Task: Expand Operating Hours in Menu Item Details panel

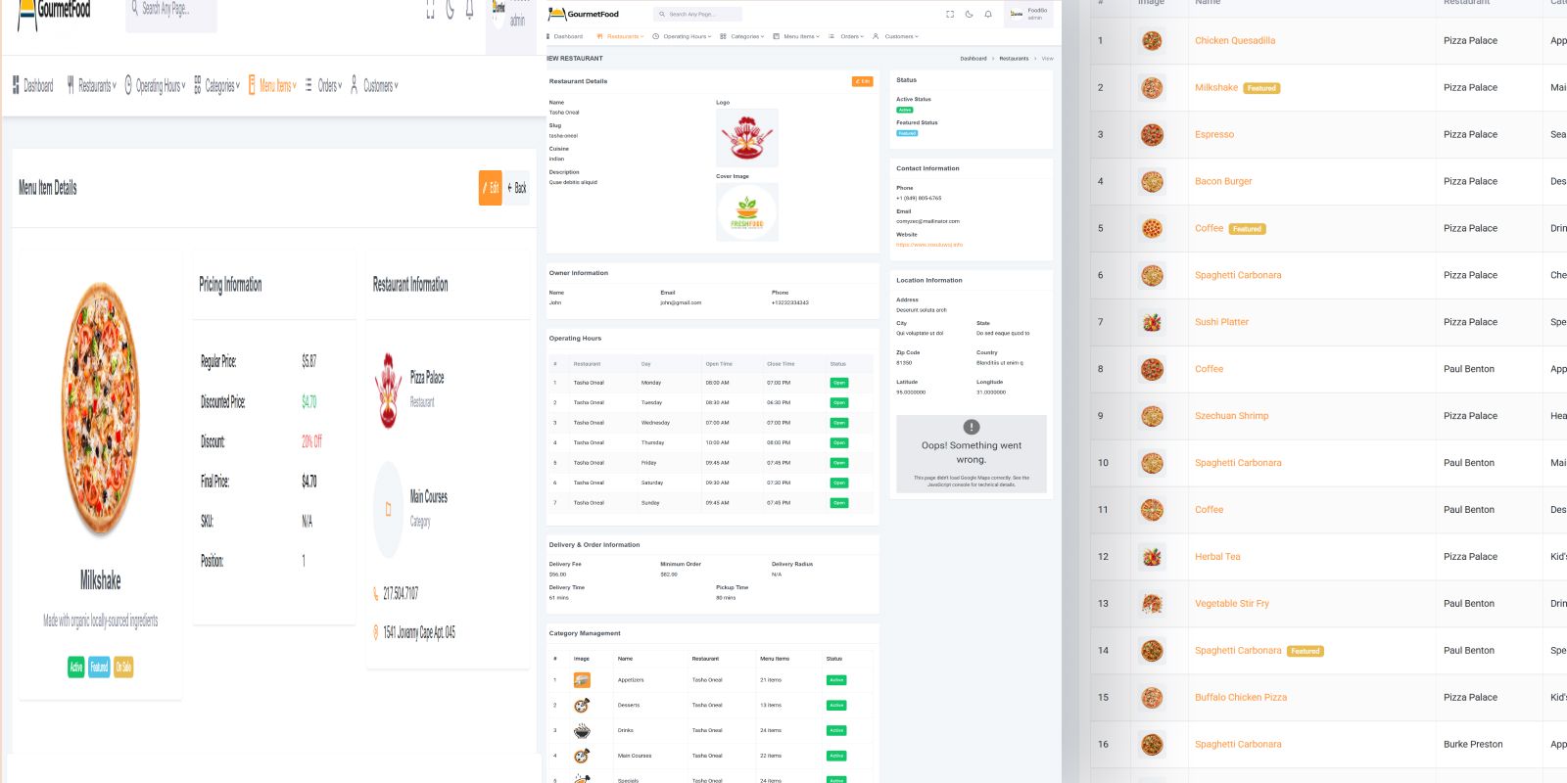Action: point(155,86)
